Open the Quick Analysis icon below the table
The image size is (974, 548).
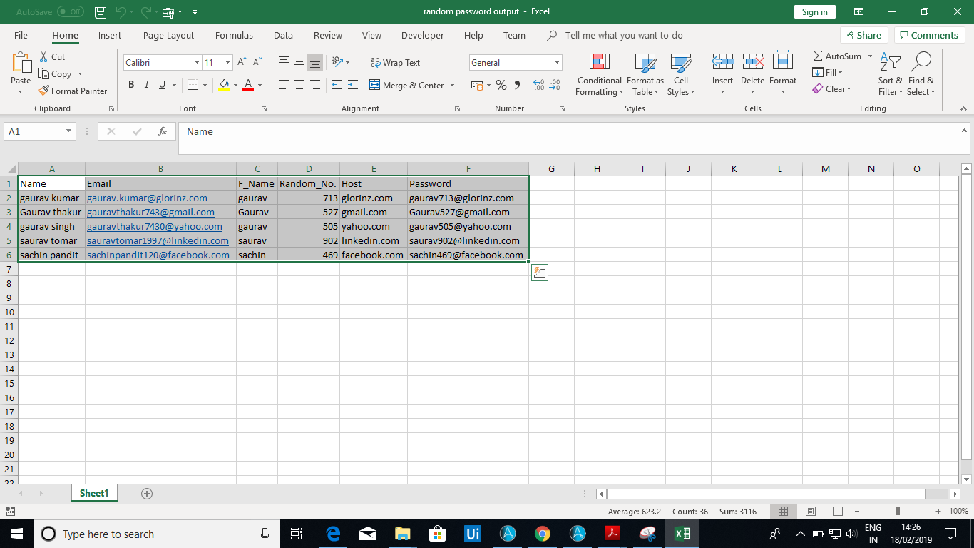pos(540,272)
